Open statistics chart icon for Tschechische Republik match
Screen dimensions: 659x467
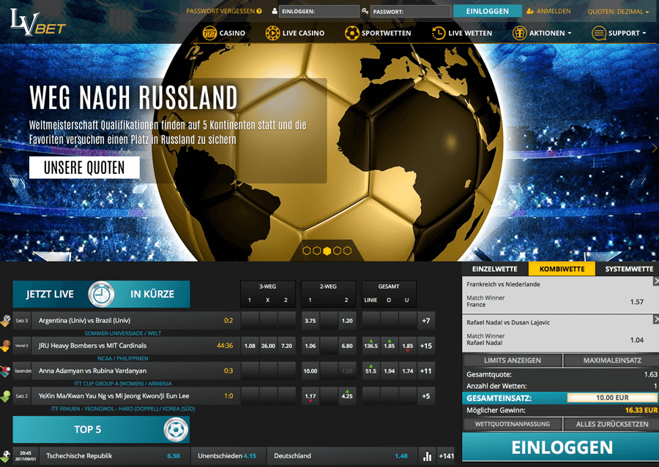coord(427,455)
